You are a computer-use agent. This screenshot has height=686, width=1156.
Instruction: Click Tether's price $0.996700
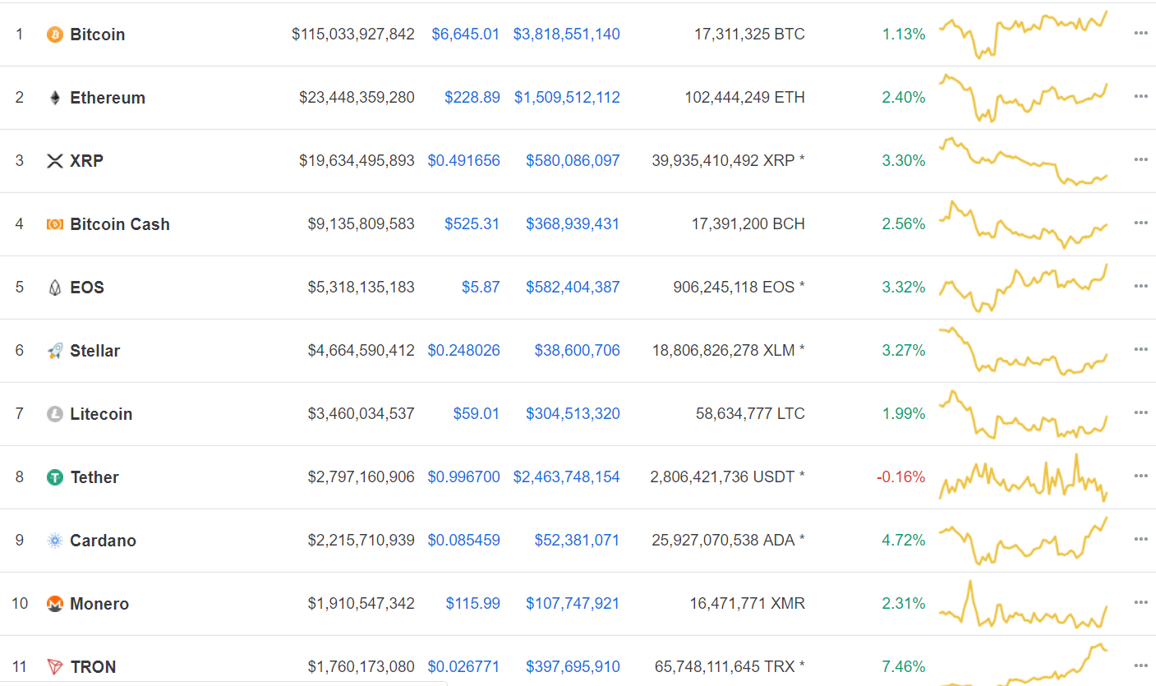[464, 477]
